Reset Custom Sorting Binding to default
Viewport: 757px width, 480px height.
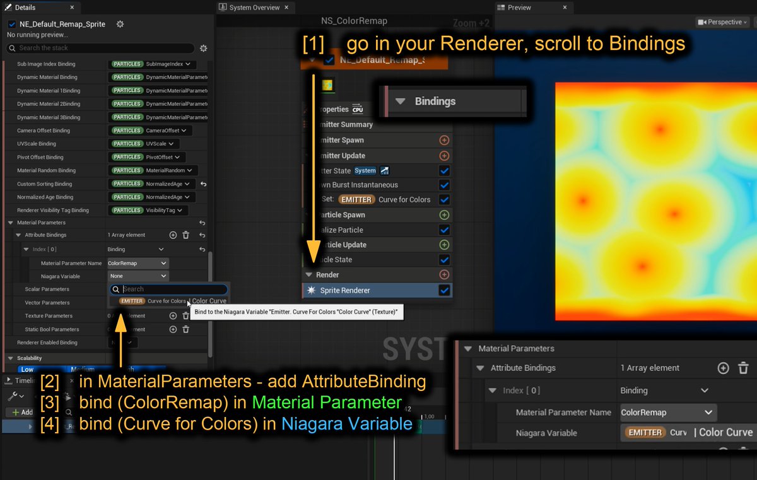coord(203,184)
